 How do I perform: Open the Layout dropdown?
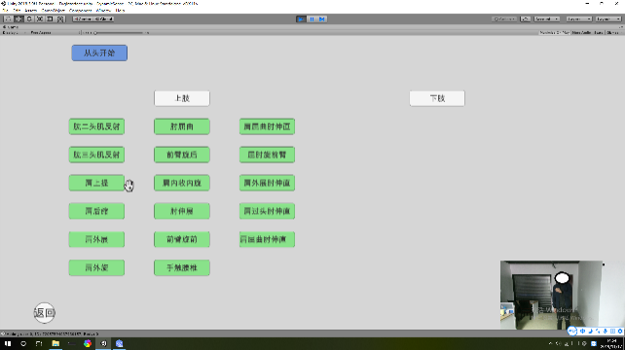pyautogui.click(x=608, y=18)
